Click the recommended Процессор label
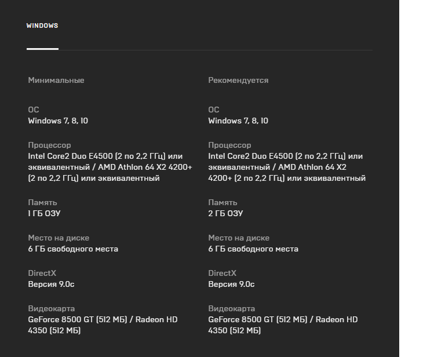Image resolution: width=445 pixels, height=357 pixels. point(229,145)
